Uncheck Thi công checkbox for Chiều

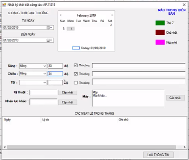point(76,74)
